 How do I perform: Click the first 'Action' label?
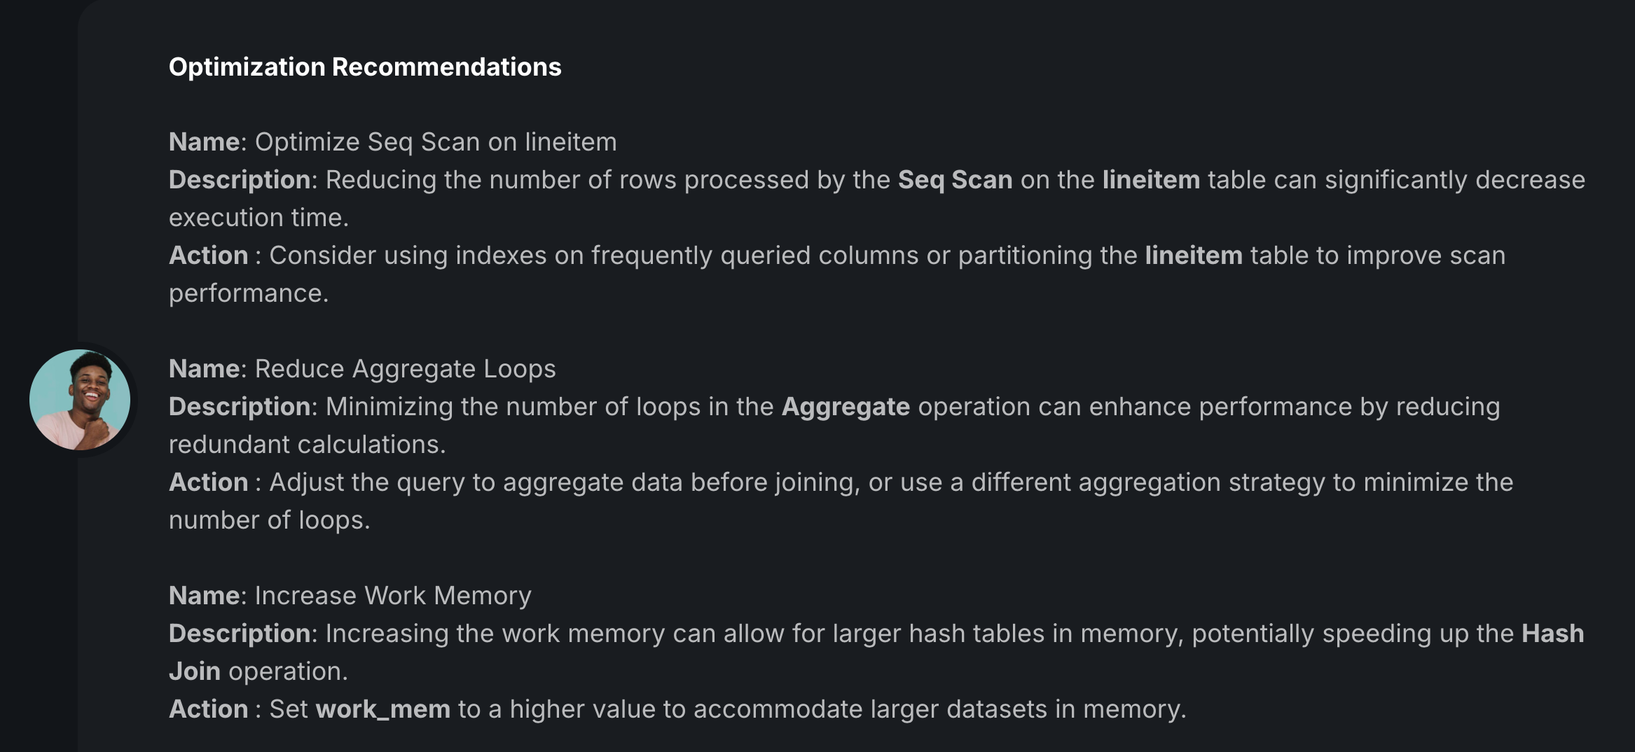click(209, 256)
